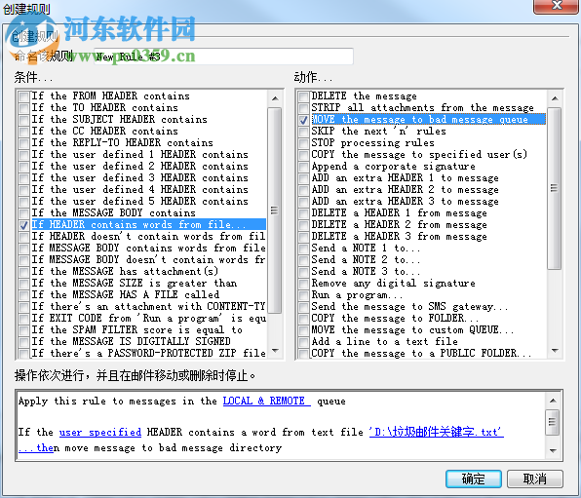
Task: Select 'Send a NOTE 3 to...' row
Action: point(366,271)
